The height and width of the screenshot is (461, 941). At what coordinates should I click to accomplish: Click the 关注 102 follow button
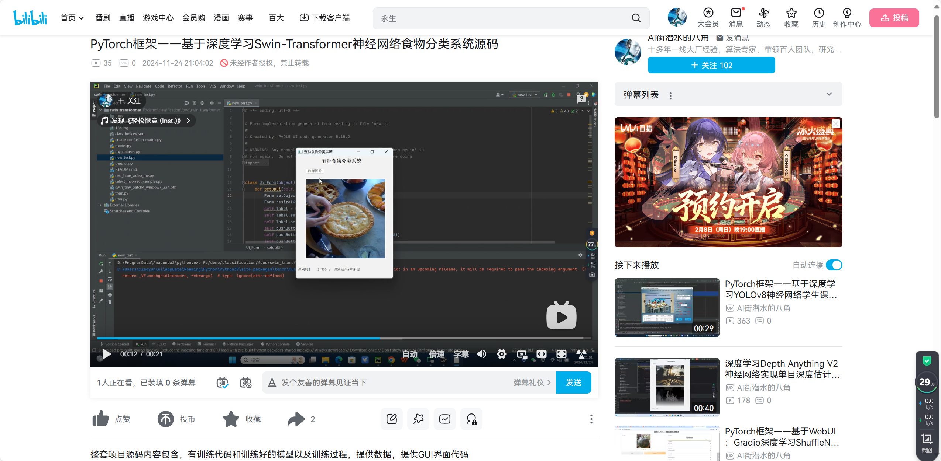click(x=711, y=65)
